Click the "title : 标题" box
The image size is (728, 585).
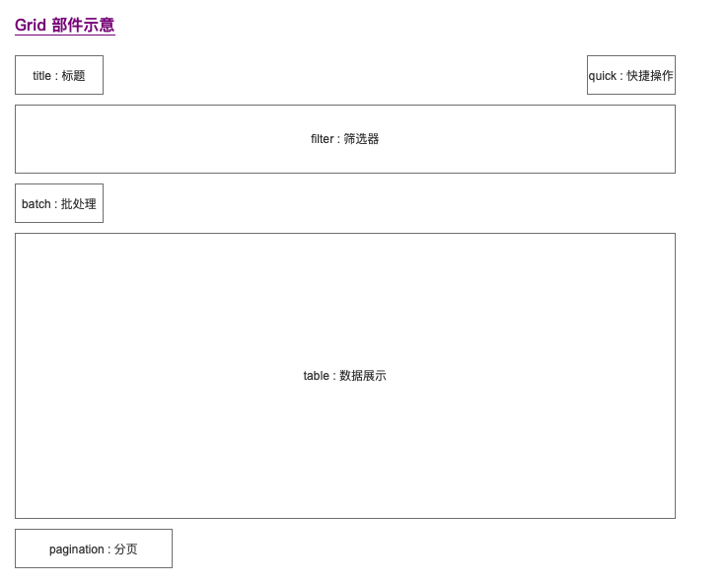coord(59,75)
